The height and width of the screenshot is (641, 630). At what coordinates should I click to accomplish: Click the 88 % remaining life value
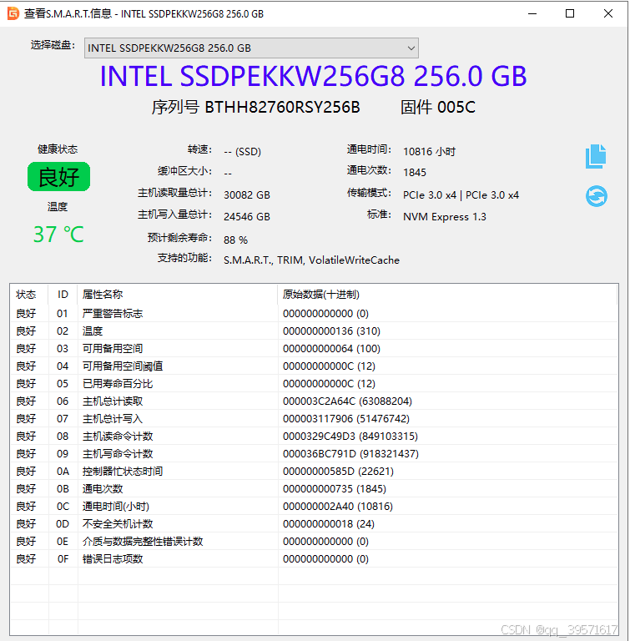pyautogui.click(x=235, y=240)
